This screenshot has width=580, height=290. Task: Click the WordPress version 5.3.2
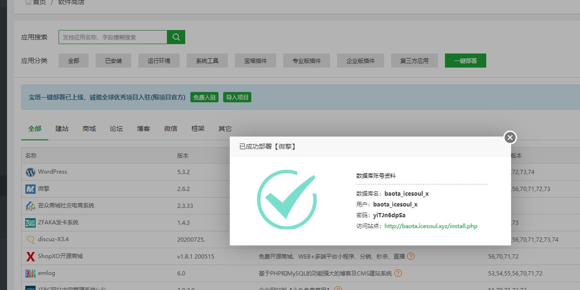click(183, 172)
